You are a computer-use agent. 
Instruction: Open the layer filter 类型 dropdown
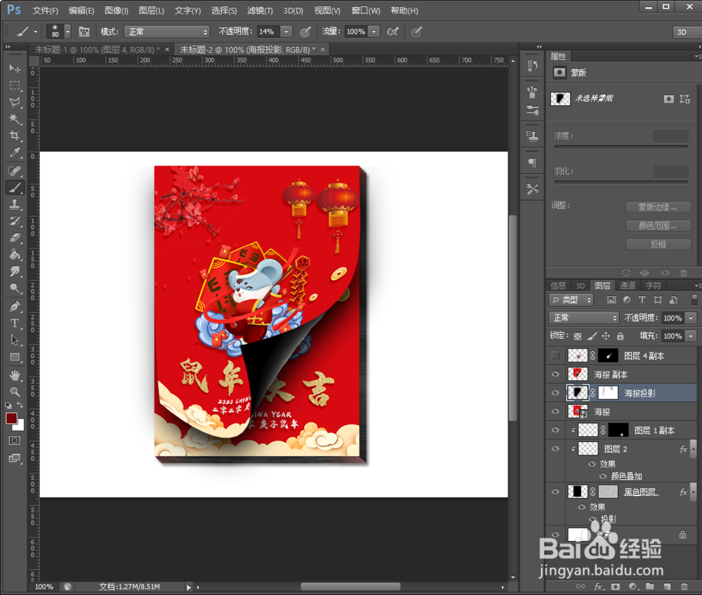point(571,300)
